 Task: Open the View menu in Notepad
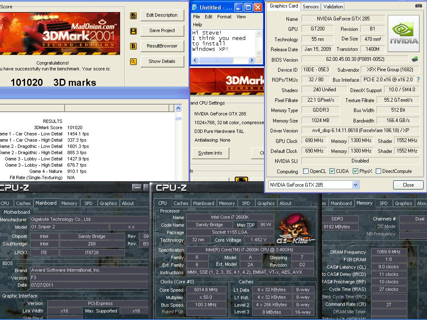[x=241, y=17]
